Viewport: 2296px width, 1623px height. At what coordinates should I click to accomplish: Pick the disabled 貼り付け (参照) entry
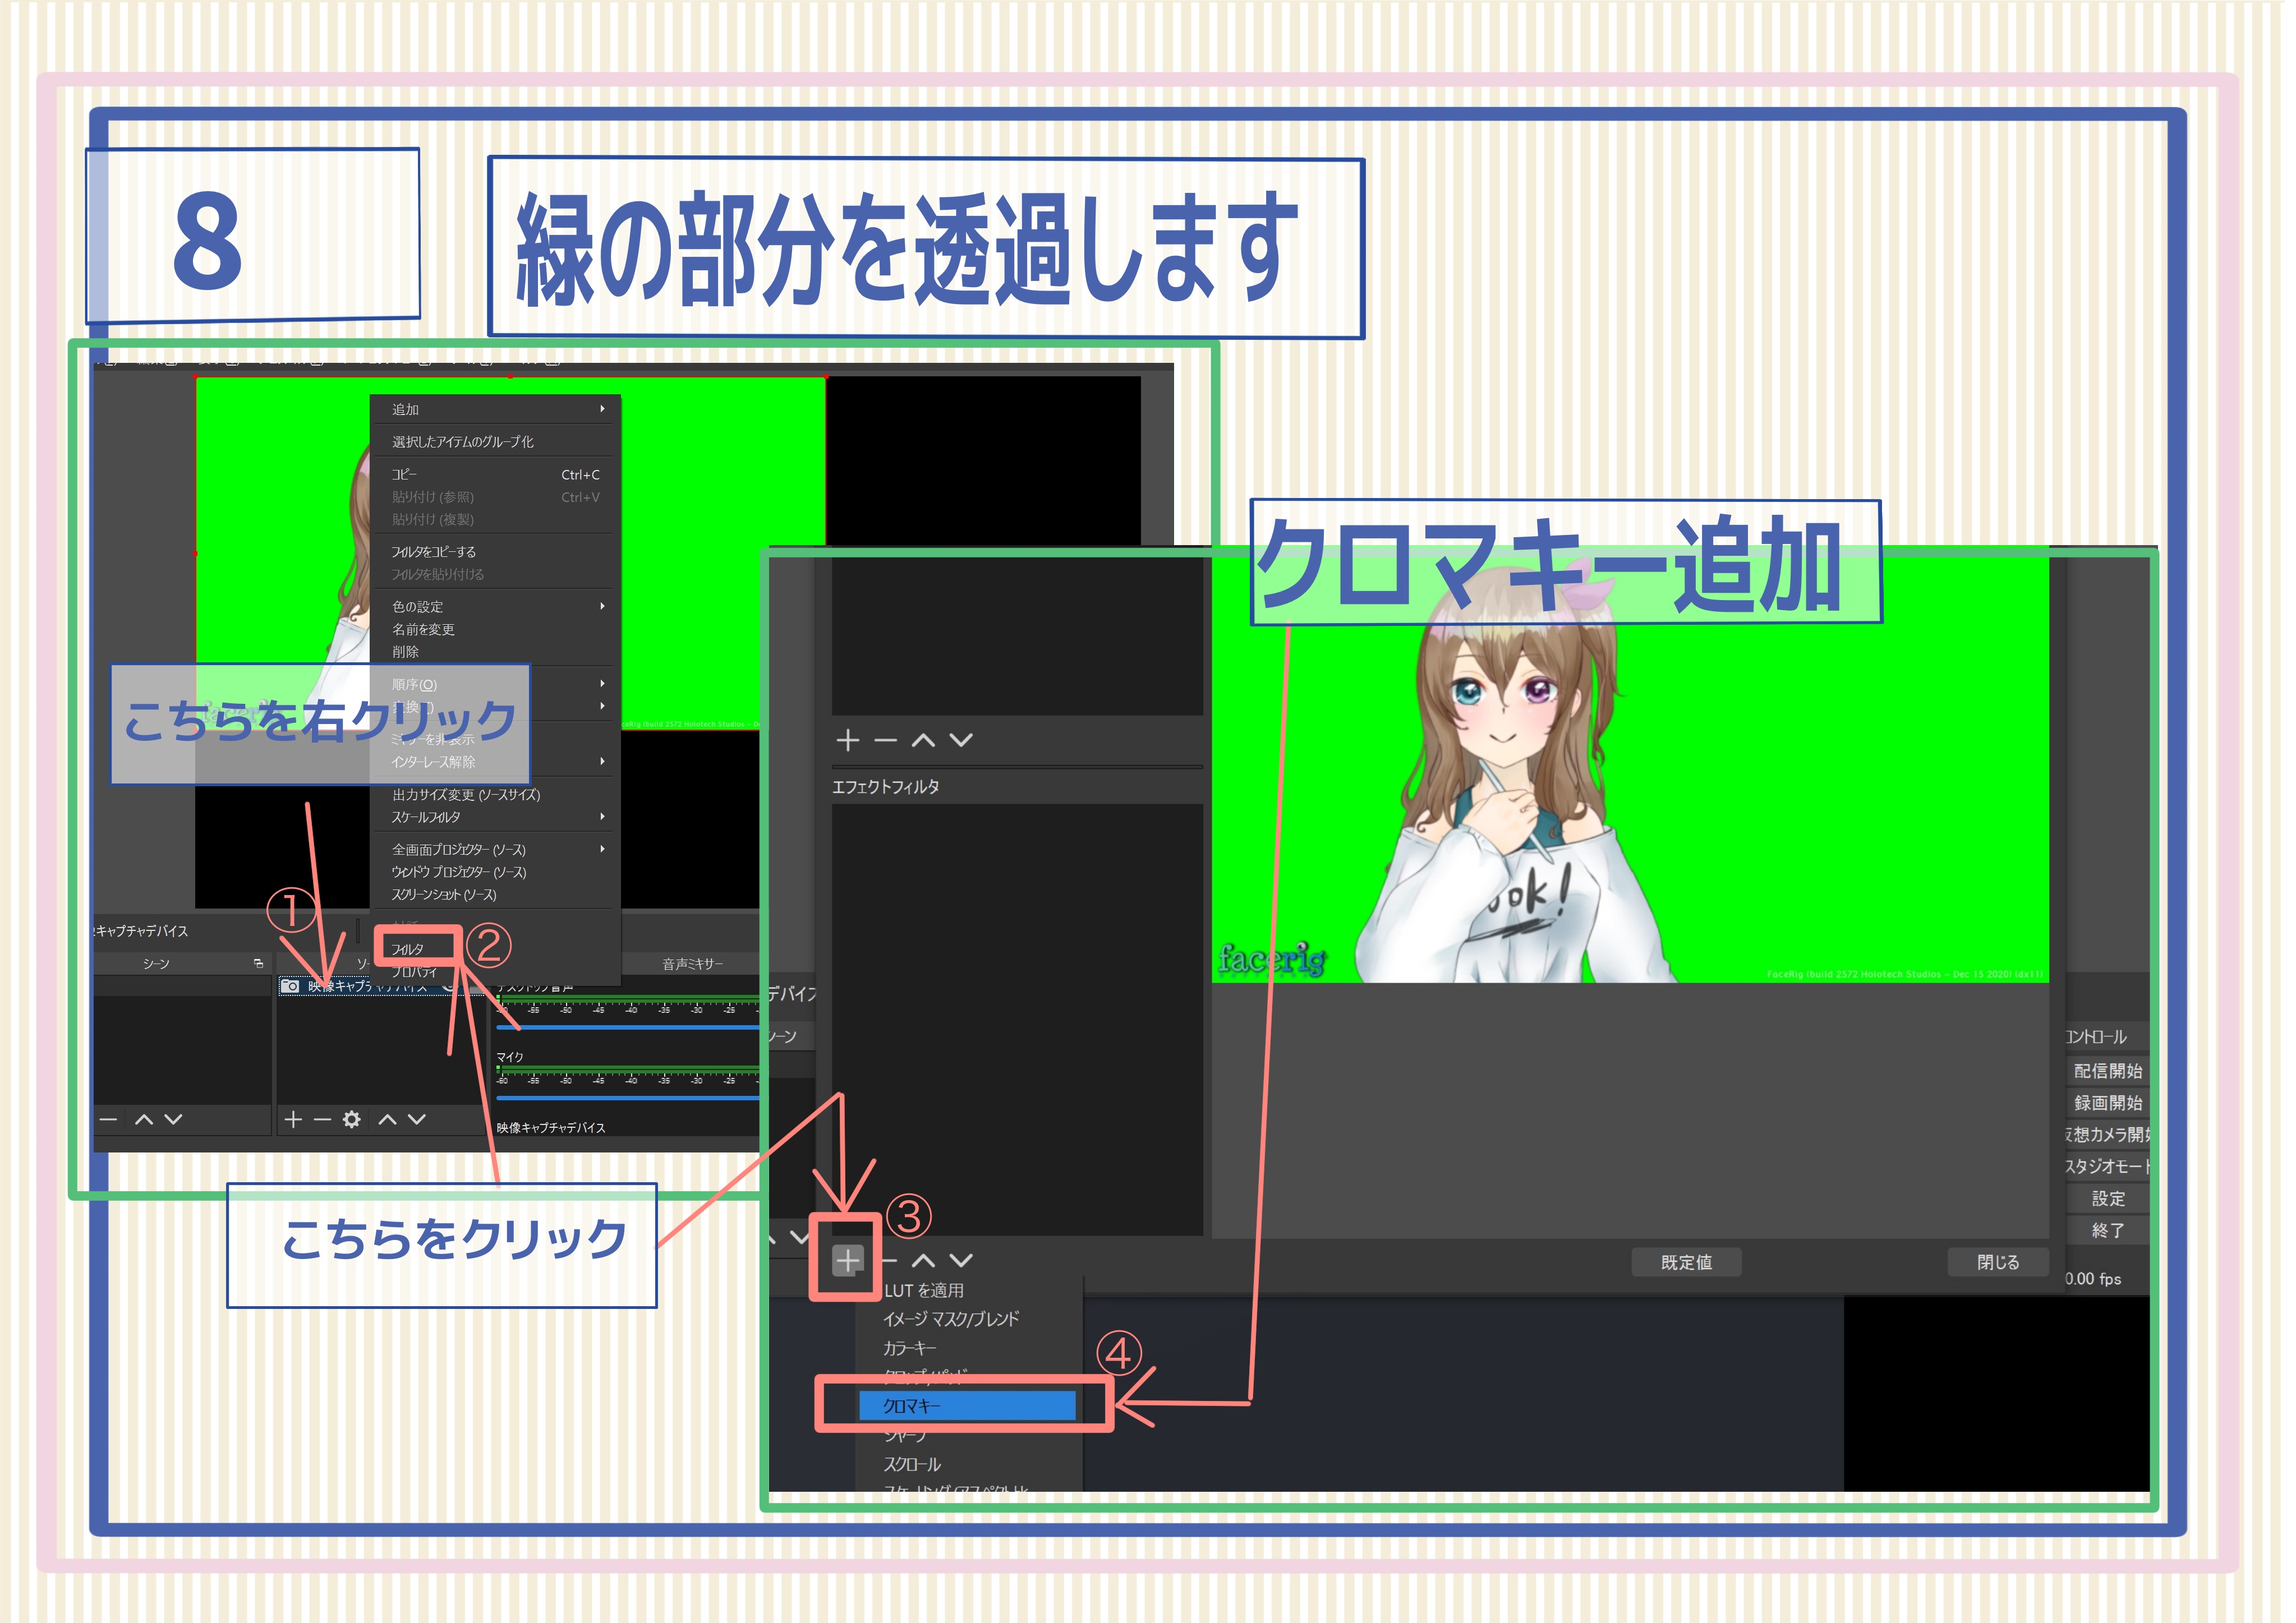tap(432, 497)
